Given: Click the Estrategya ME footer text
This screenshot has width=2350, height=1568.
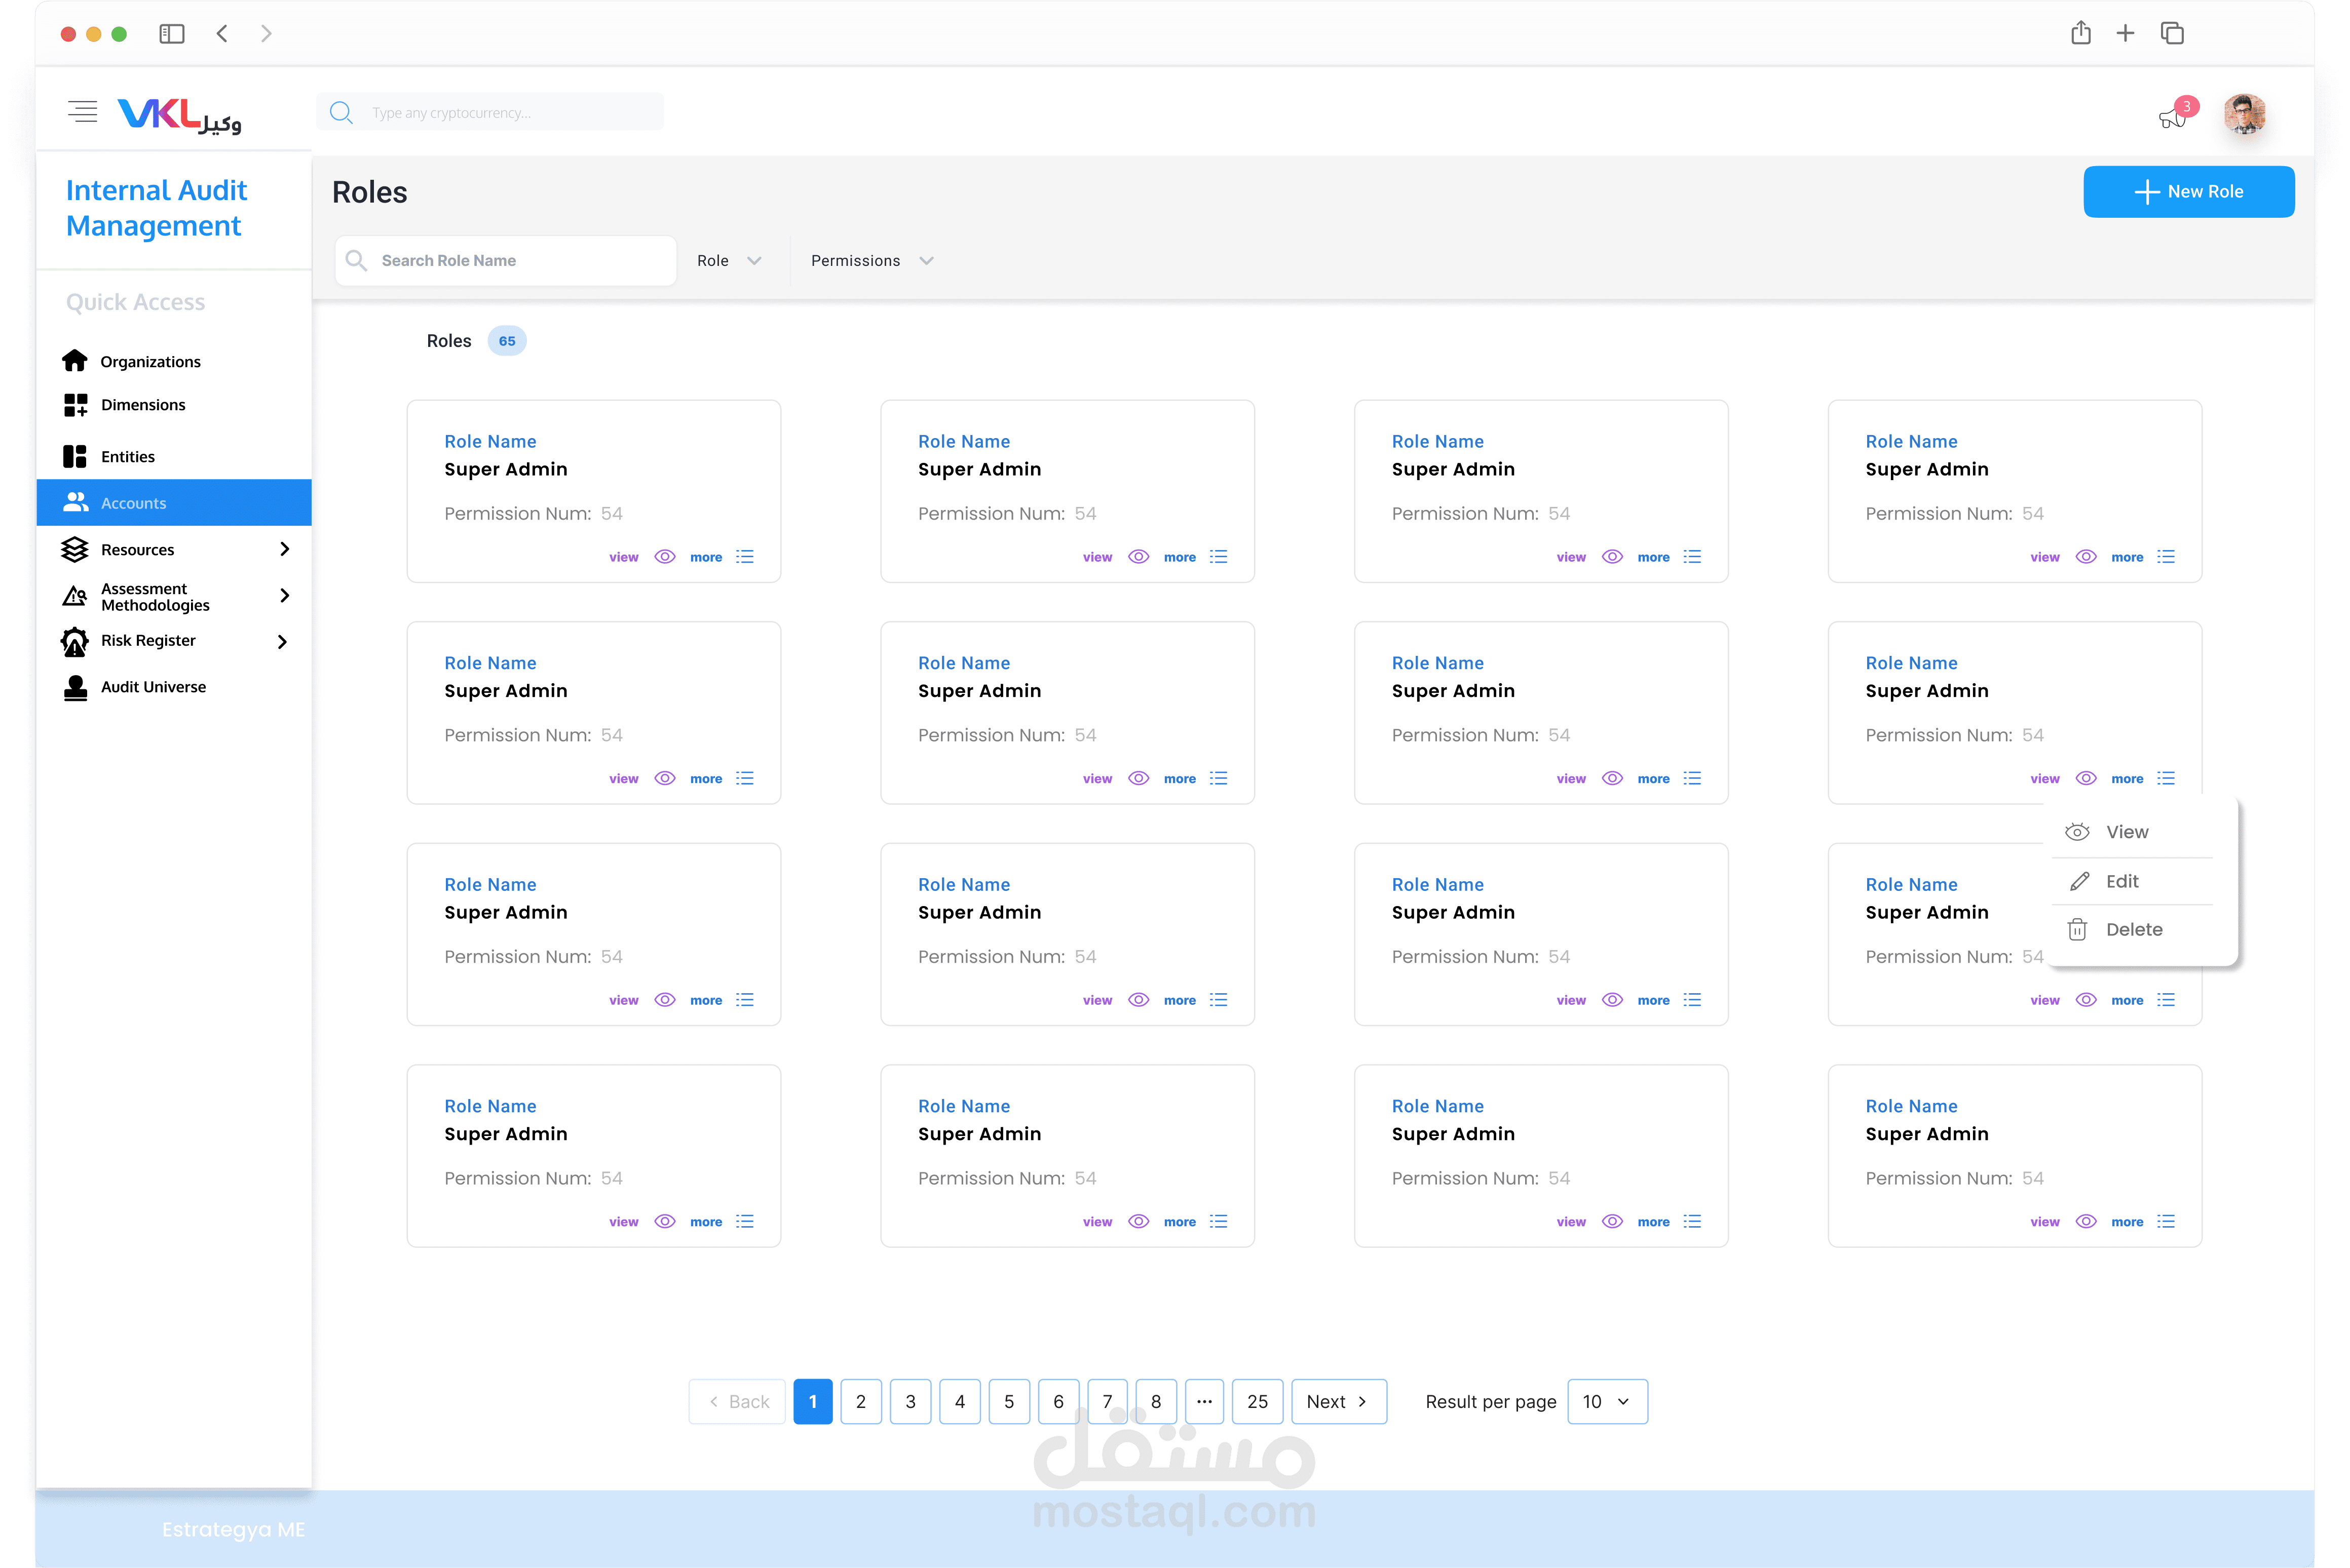Looking at the screenshot, I should [233, 1529].
